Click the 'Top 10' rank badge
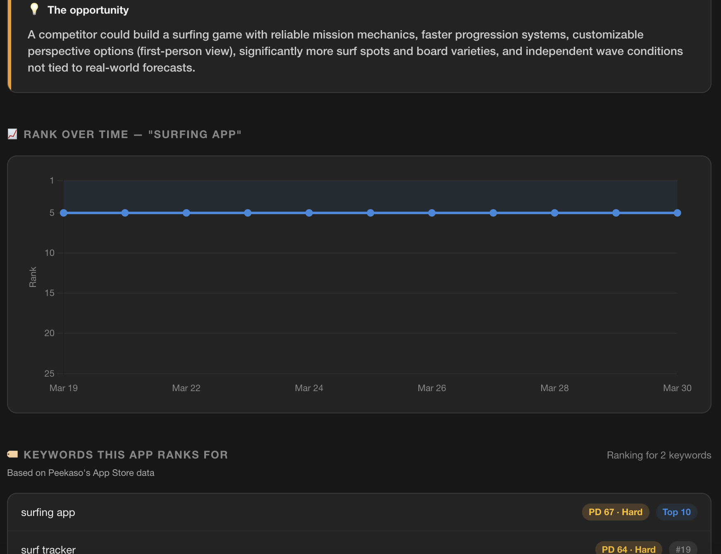721x554 pixels. click(x=676, y=512)
